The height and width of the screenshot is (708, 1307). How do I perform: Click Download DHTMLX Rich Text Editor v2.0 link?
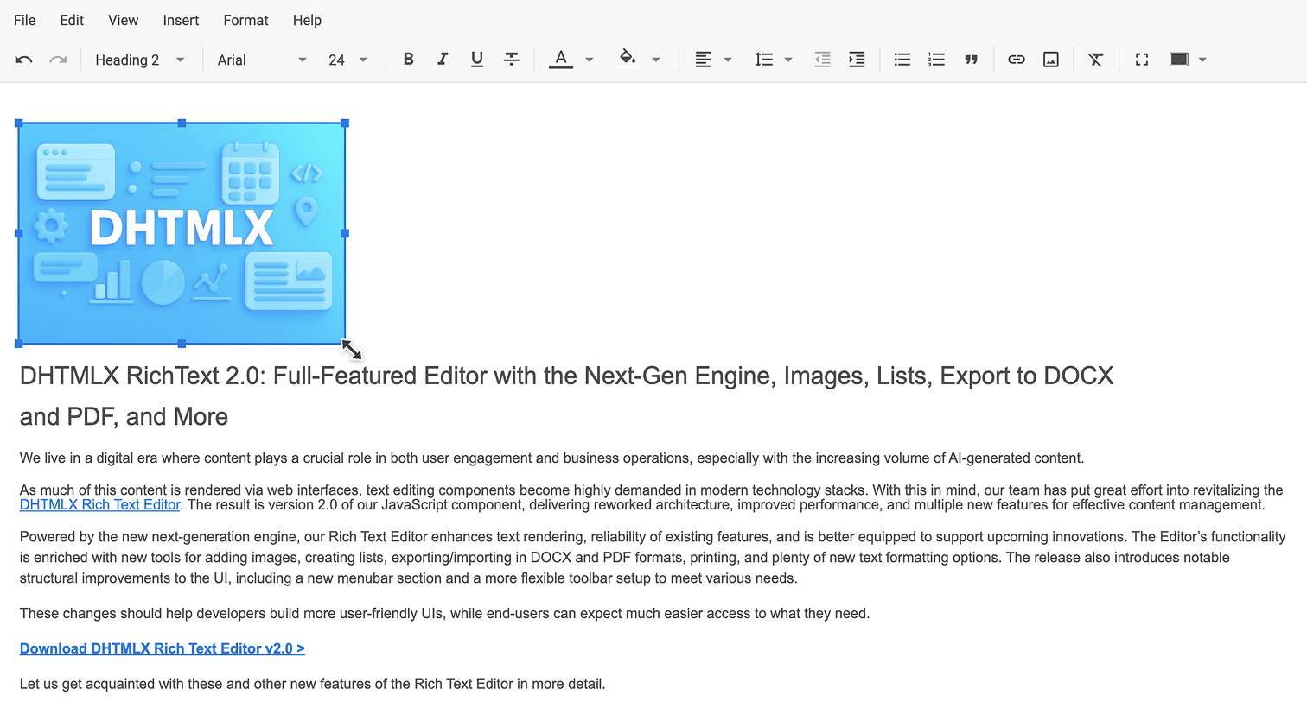point(163,648)
